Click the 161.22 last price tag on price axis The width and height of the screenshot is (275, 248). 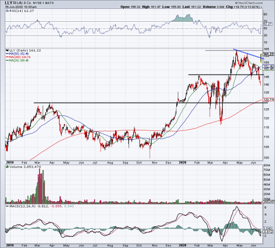pos(268,54)
